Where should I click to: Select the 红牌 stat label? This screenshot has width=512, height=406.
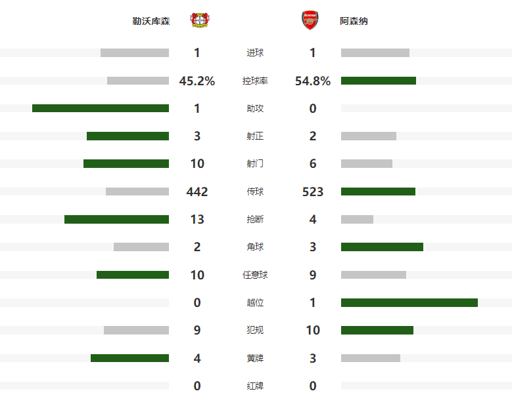255,386
